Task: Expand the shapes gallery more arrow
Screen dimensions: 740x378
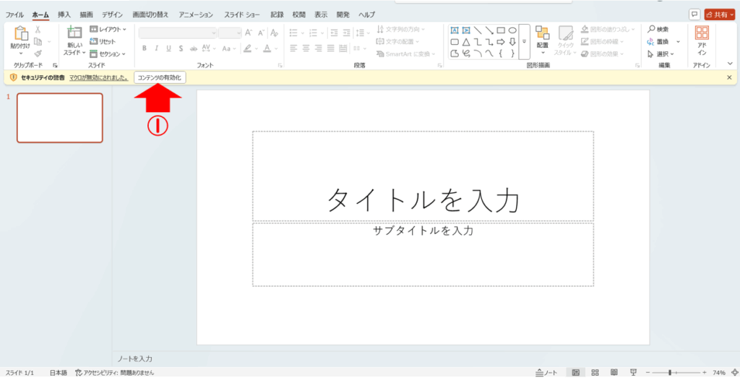Action: tap(524, 42)
